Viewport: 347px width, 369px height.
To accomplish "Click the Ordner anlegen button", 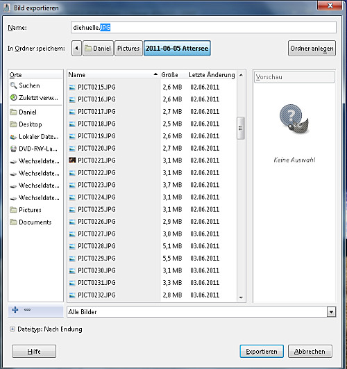I will coord(312,48).
